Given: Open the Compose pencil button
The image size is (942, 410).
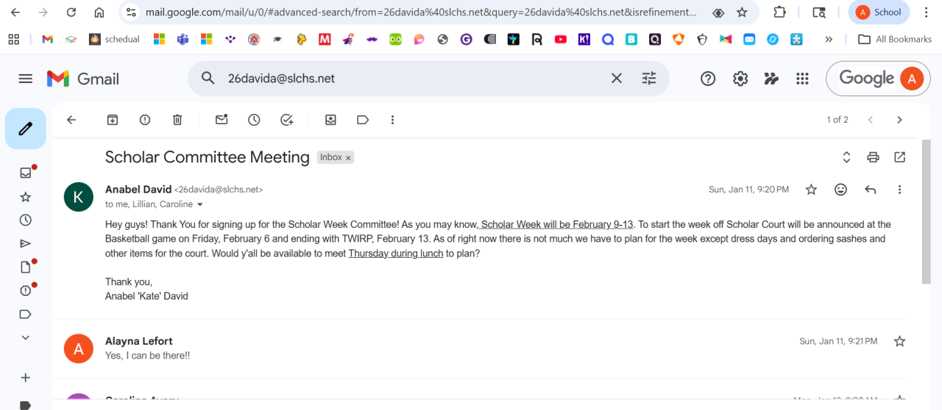Looking at the screenshot, I should click(26, 129).
